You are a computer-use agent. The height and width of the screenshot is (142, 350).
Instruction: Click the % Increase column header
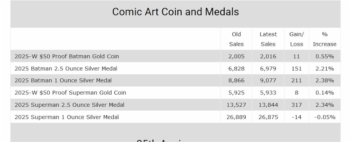click(x=324, y=39)
